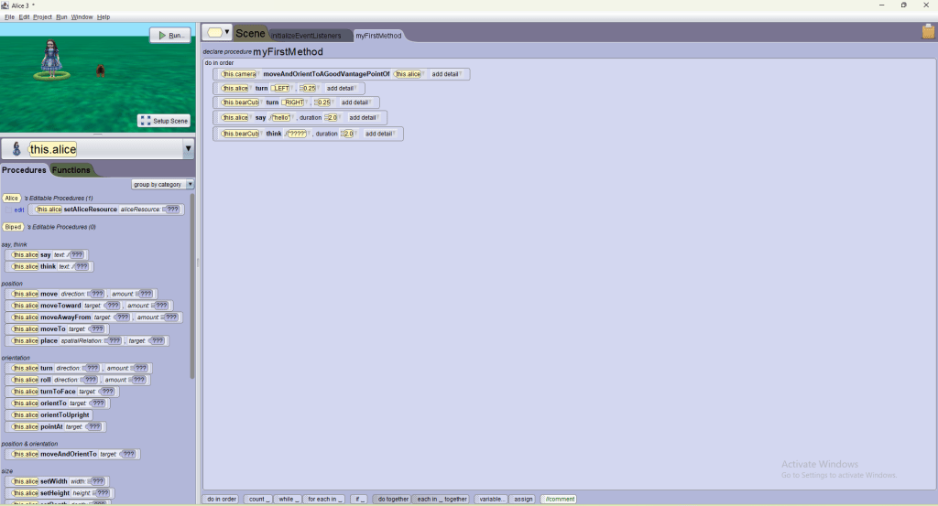The width and height of the screenshot is (938, 506).
Task: Click the this.alice move procedure tile
Action: tap(81, 294)
